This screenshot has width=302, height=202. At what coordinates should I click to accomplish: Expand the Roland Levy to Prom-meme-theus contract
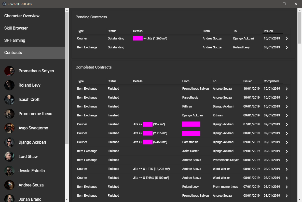[x=286, y=187]
